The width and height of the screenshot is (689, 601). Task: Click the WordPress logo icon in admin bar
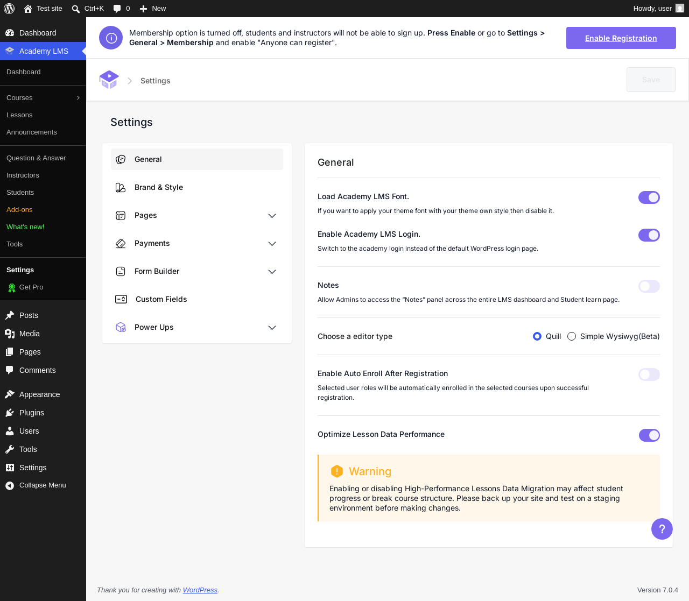9,9
